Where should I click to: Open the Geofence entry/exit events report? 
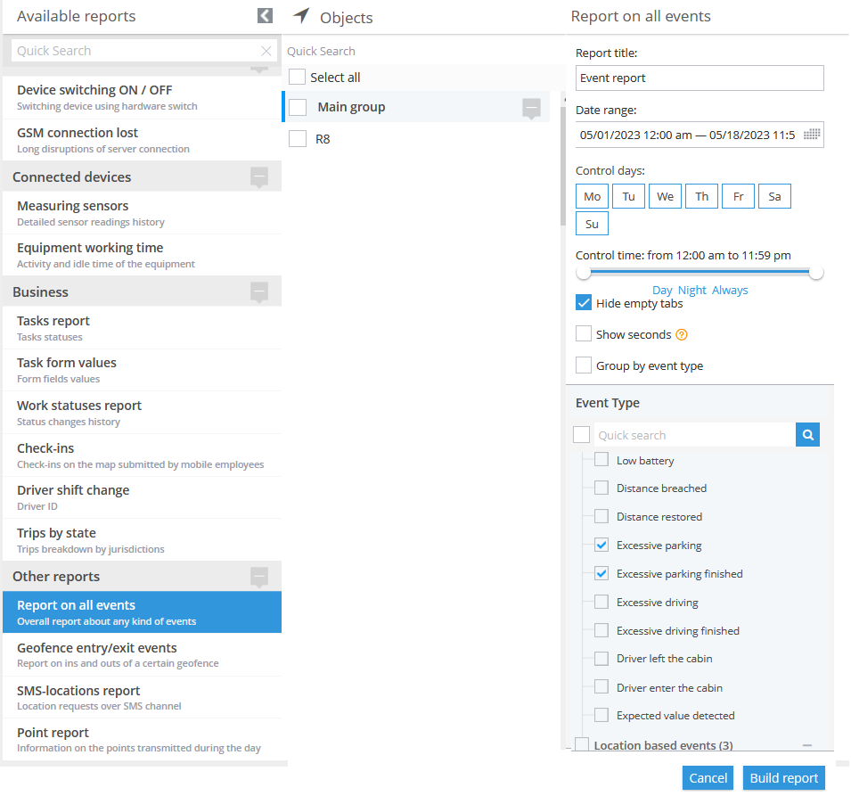(143, 655)
